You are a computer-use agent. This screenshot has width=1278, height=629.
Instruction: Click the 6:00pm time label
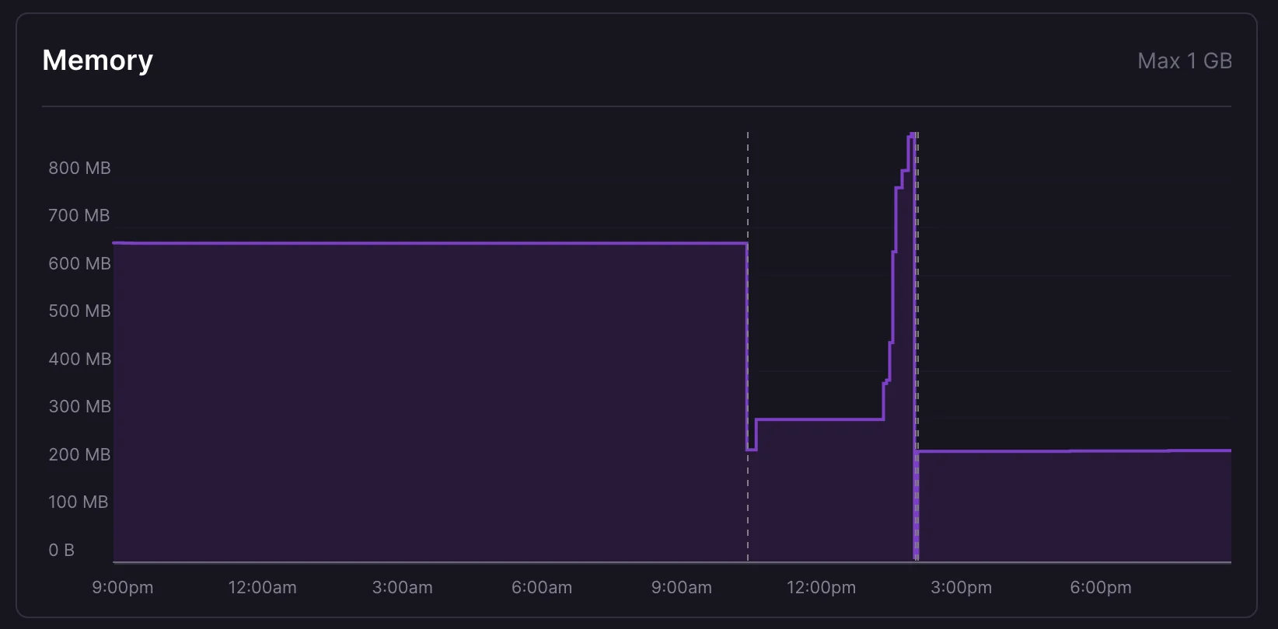[1101, 587]
